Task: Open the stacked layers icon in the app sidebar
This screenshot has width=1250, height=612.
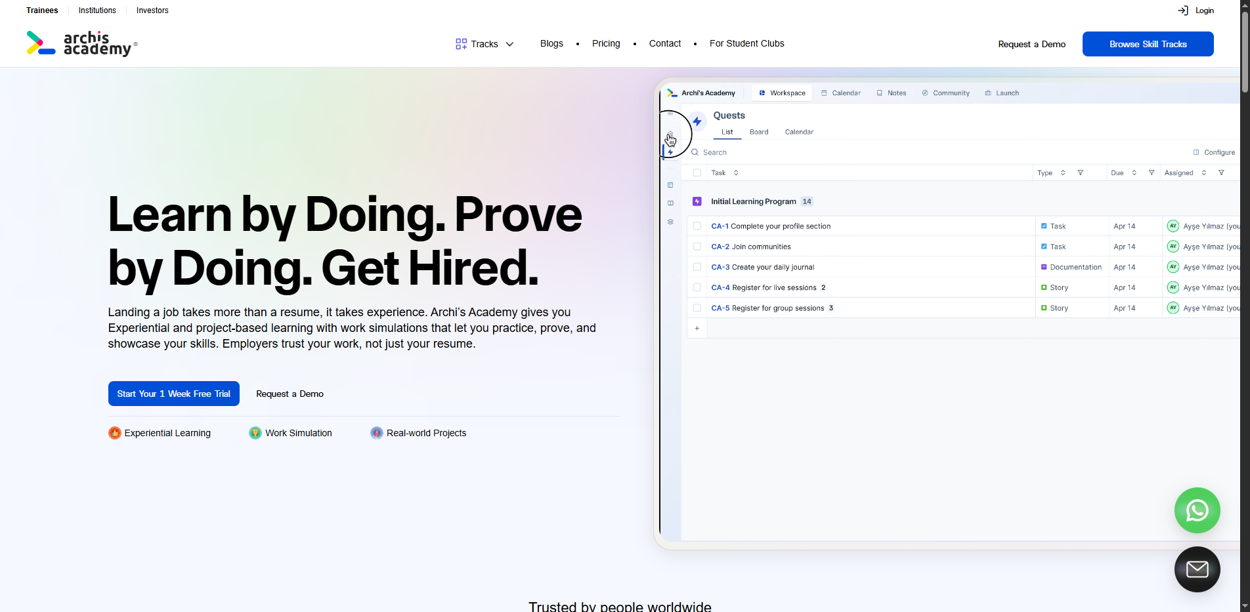Action: point(670,222)
